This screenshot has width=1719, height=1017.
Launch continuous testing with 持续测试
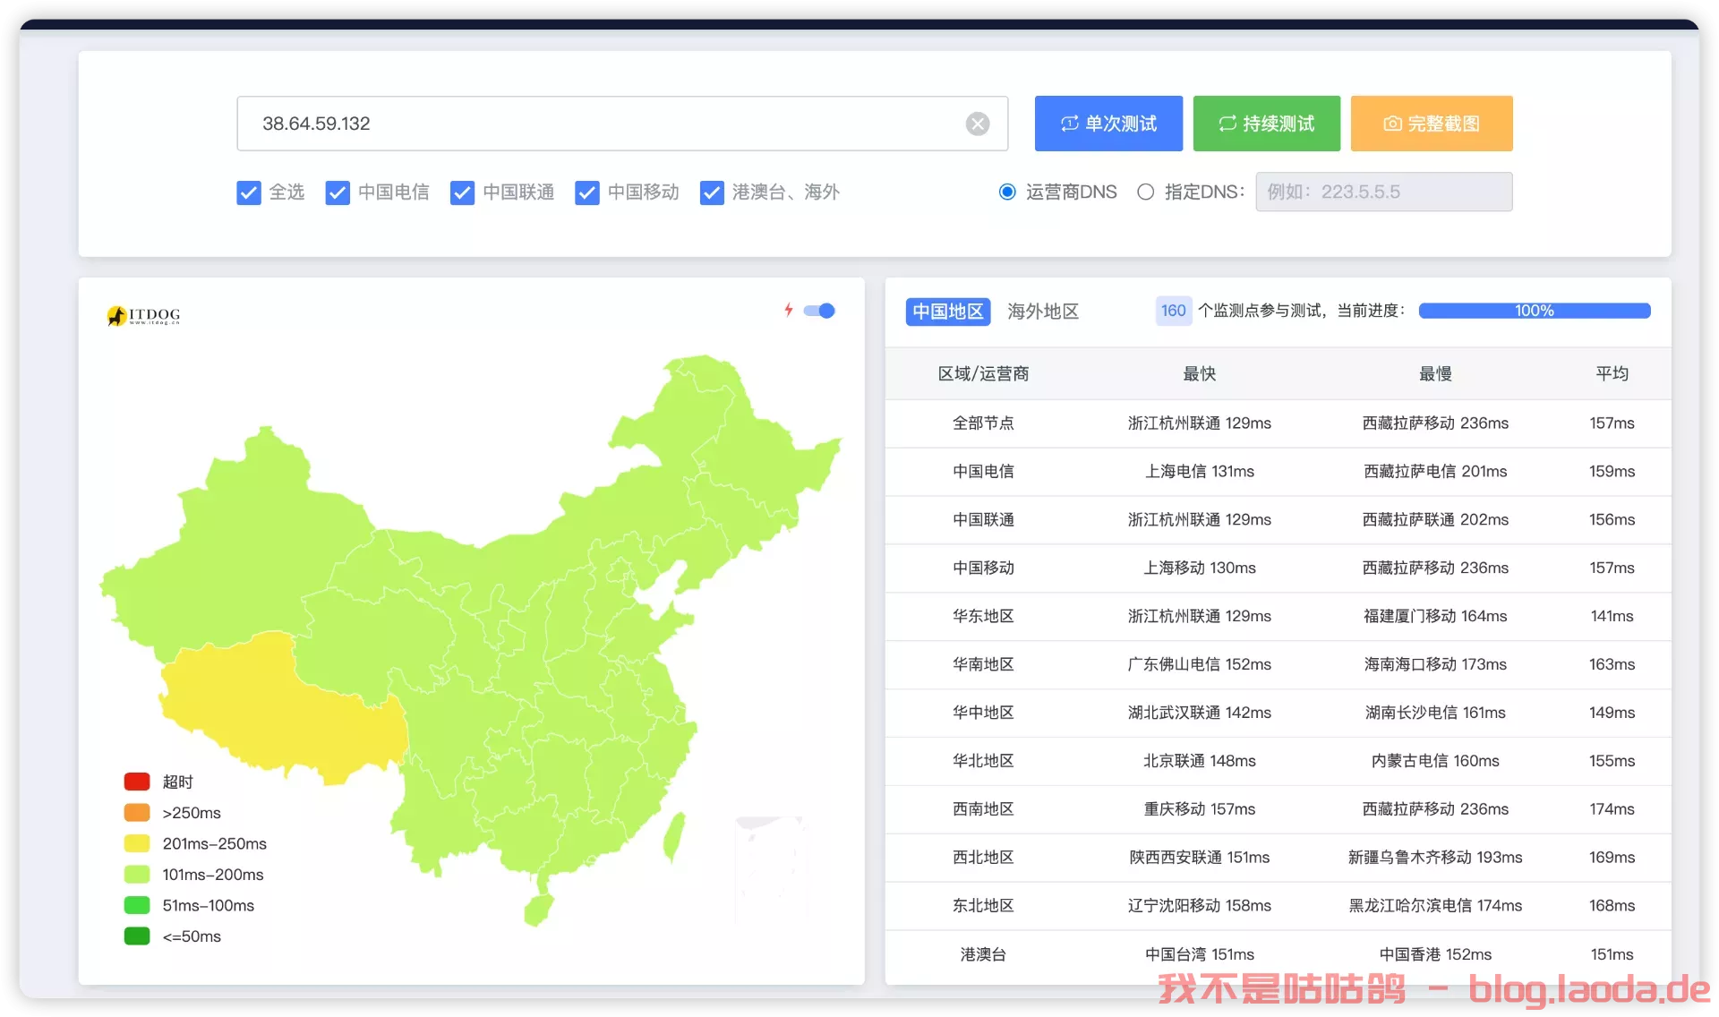1266,124
